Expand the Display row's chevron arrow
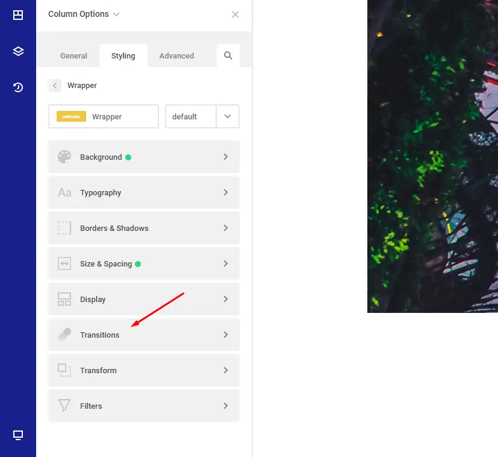Viewport: 498px width, 457px height. [x=225, y=299]
